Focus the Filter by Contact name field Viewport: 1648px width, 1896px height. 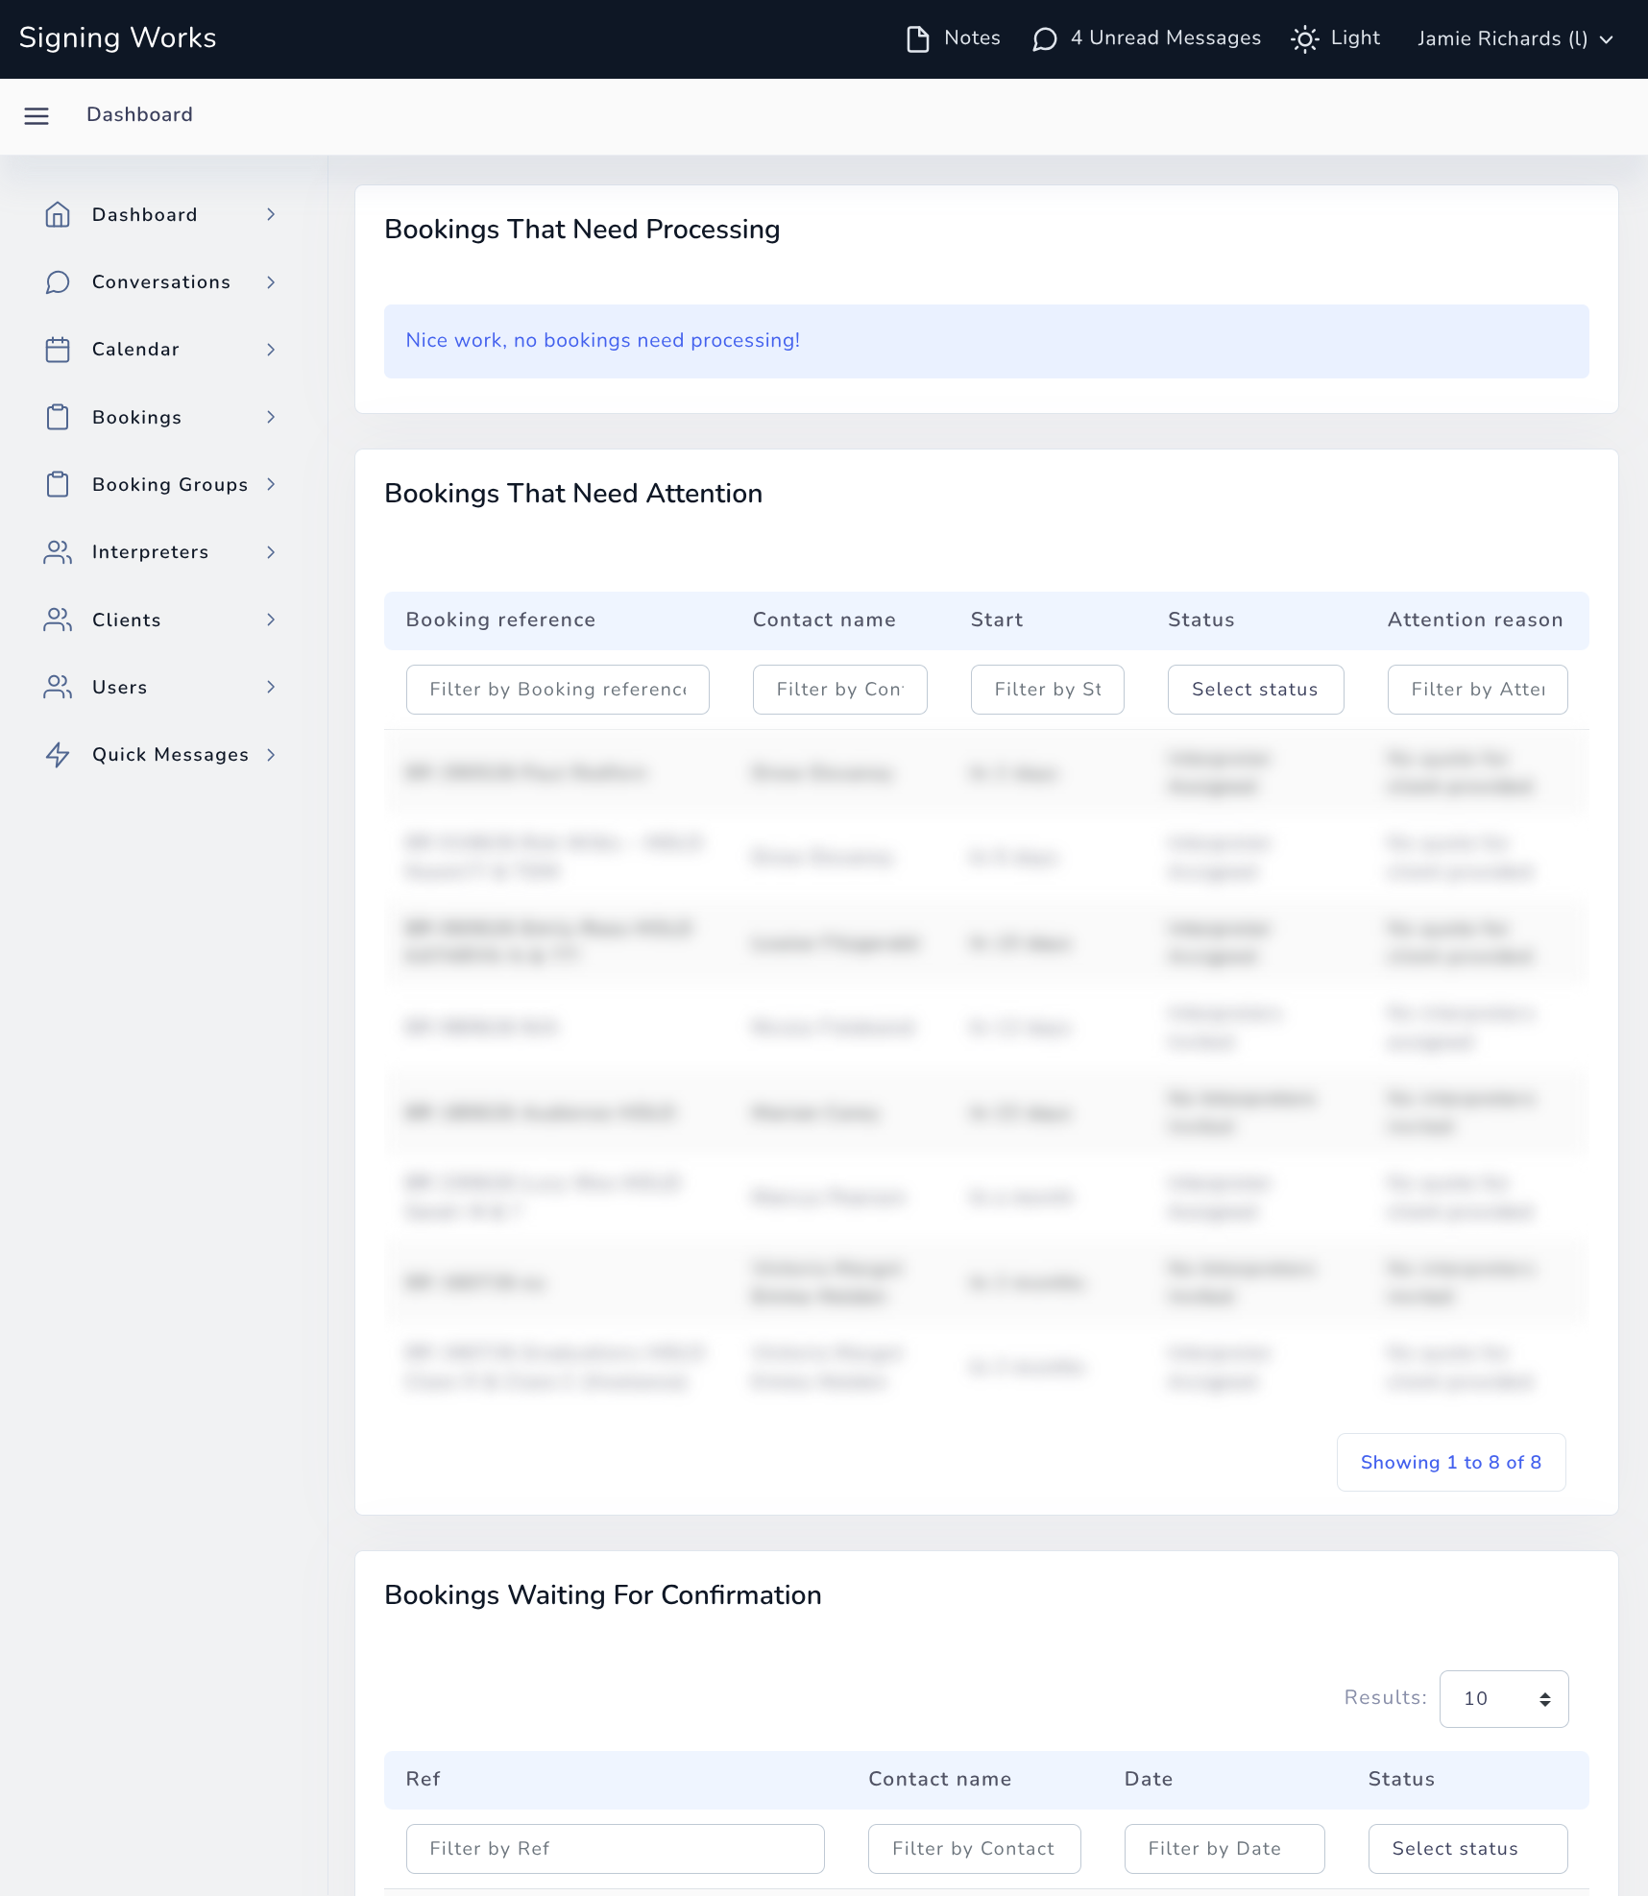[x=839, y=690]
